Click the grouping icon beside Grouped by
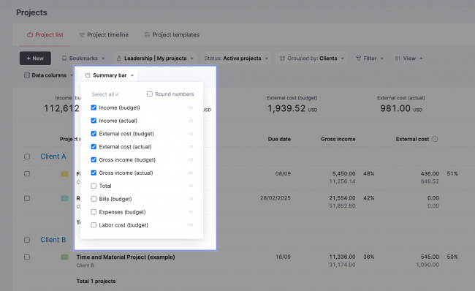 (282, 58)
